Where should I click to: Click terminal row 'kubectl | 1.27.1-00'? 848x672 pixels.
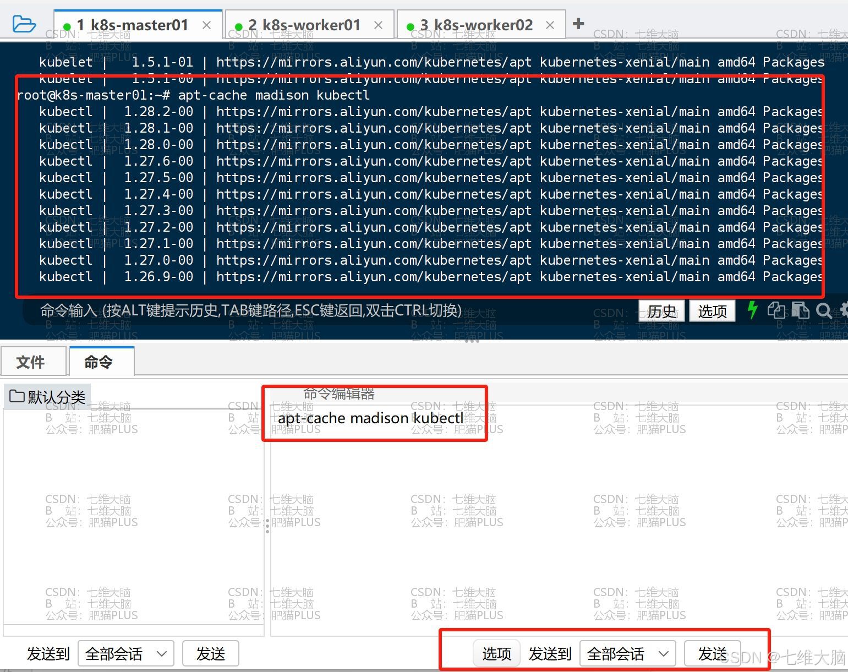(x=431, y=244)
